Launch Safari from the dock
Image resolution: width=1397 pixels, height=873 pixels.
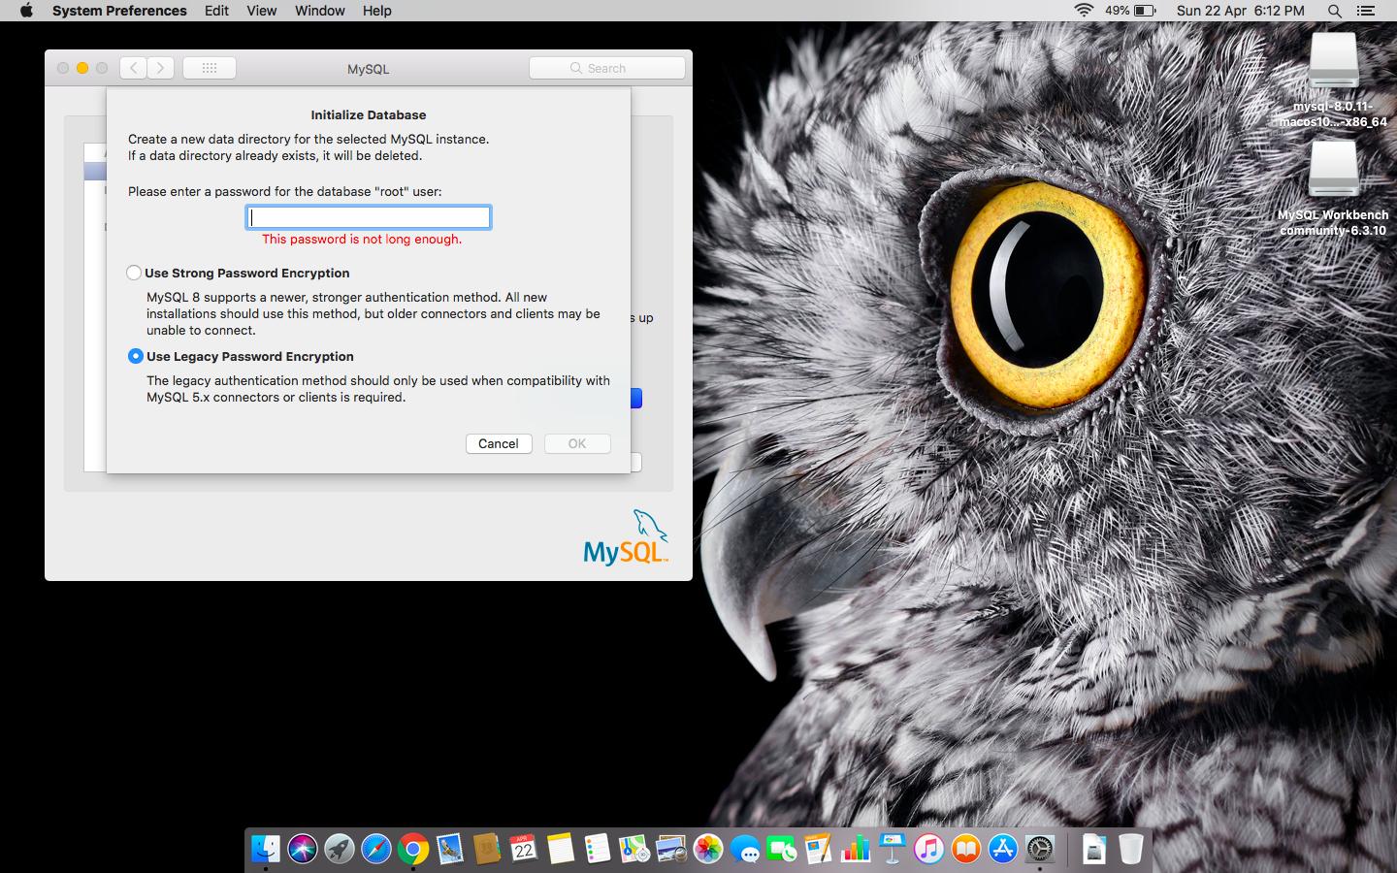375,850
